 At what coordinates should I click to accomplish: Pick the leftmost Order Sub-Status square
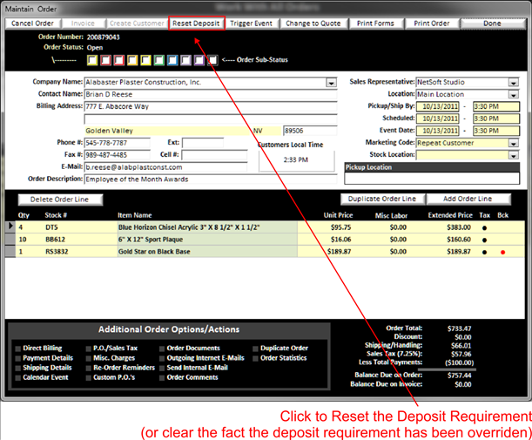click(93, 60)
